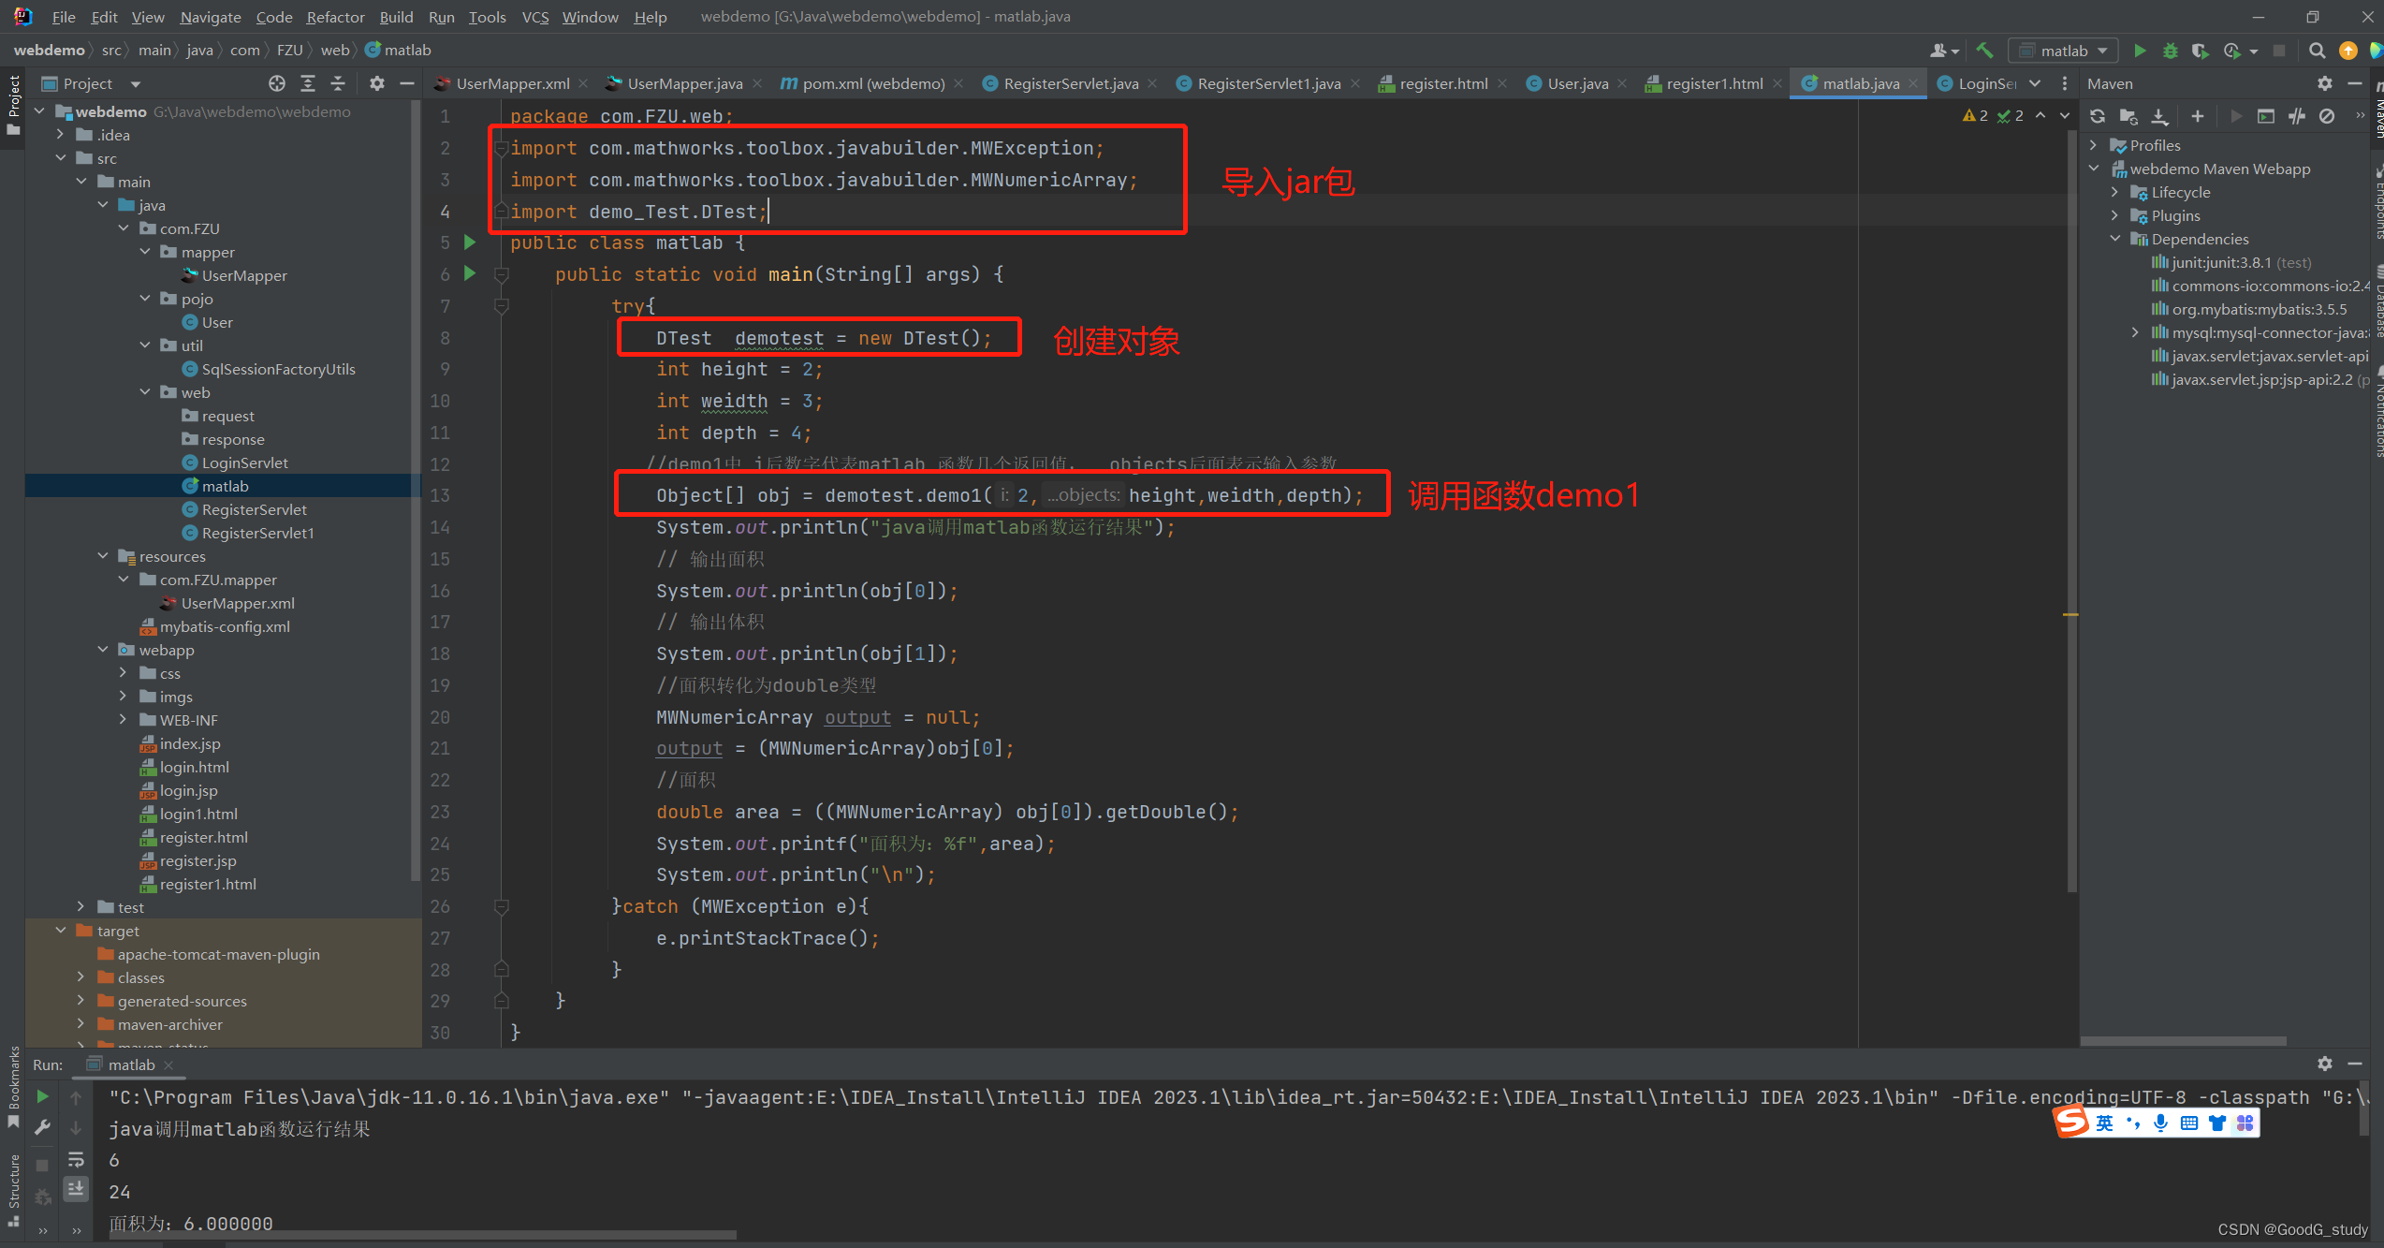The image size is (2384, 1248).
Task: Open Search Everywhere magnifier icon
Action: pos(2317,51)
